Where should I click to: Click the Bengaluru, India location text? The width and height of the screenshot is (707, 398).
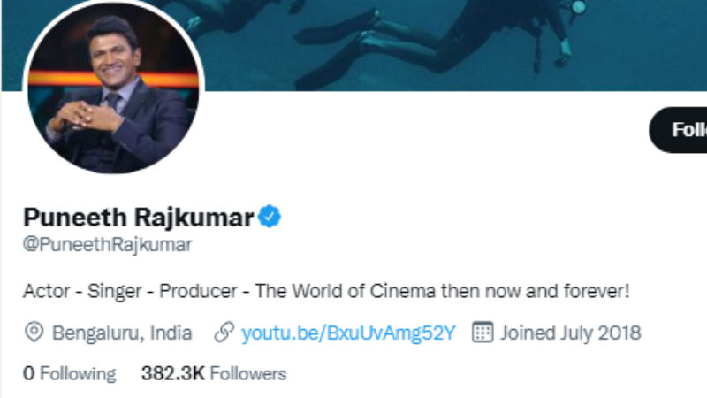pos(122,333)
